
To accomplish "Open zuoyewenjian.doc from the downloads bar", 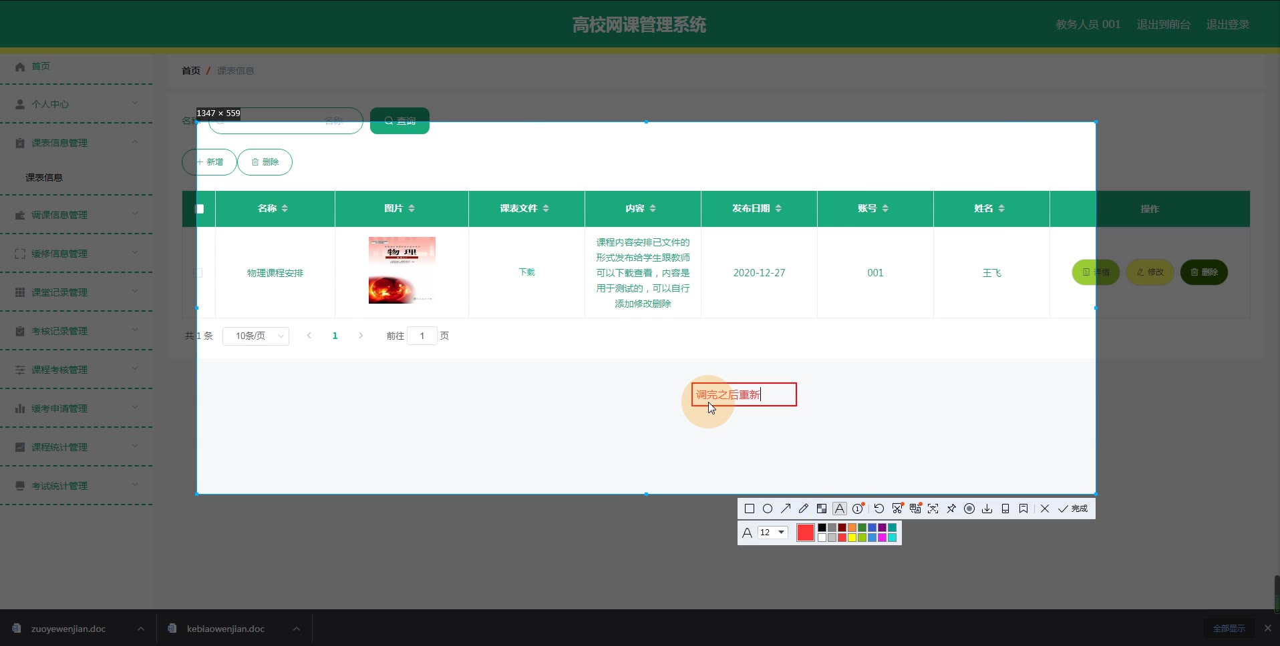I will (68, 629).
